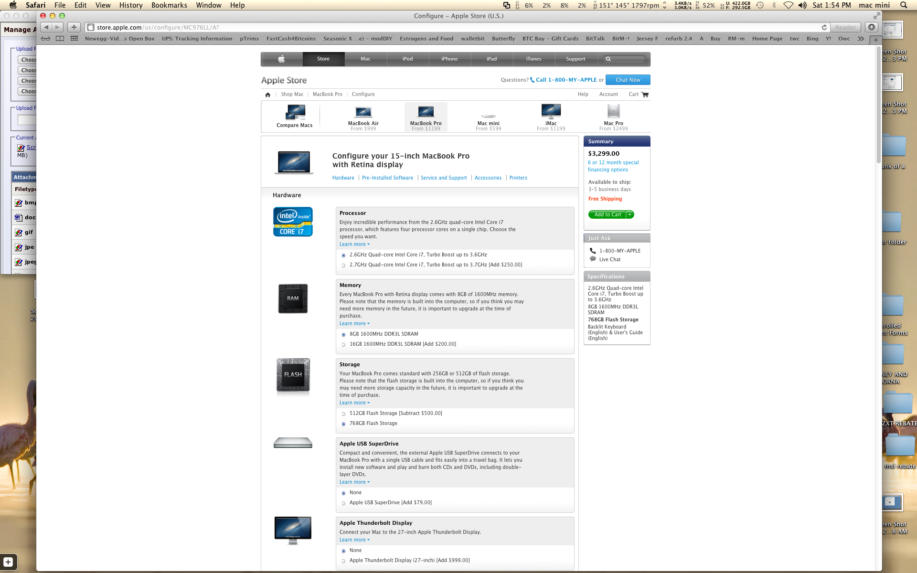Expand Learn more under USB SuperDrive
917x573 pixels.
tap(354, 482)
